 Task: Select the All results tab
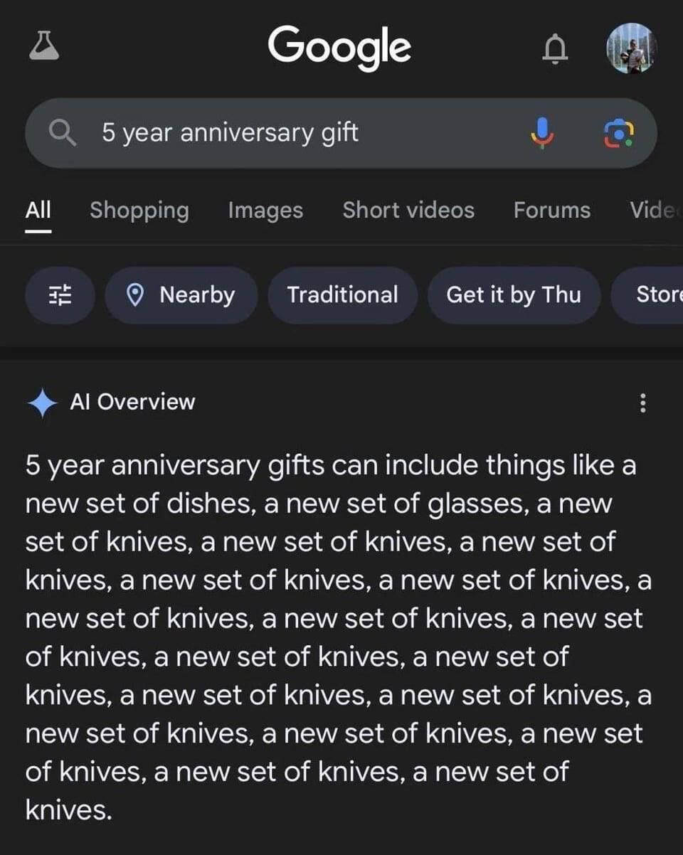tap(38, 211)
